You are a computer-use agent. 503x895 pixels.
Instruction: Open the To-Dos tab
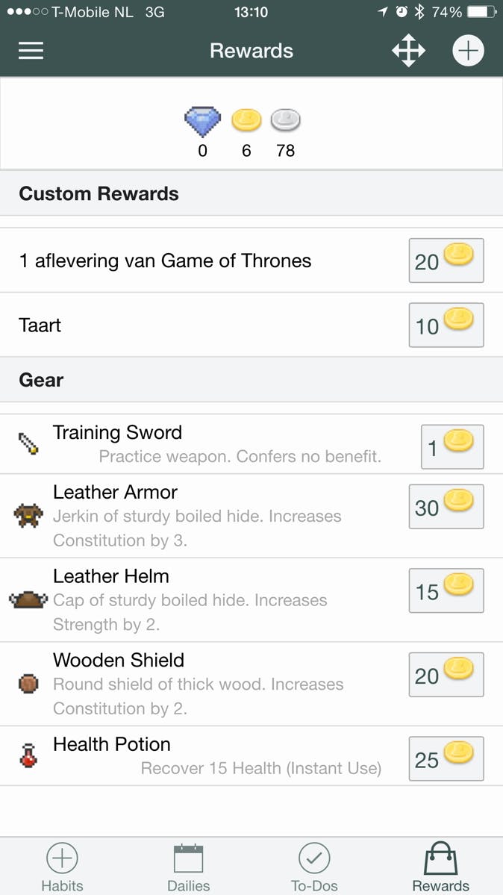(x=314, y=867)
